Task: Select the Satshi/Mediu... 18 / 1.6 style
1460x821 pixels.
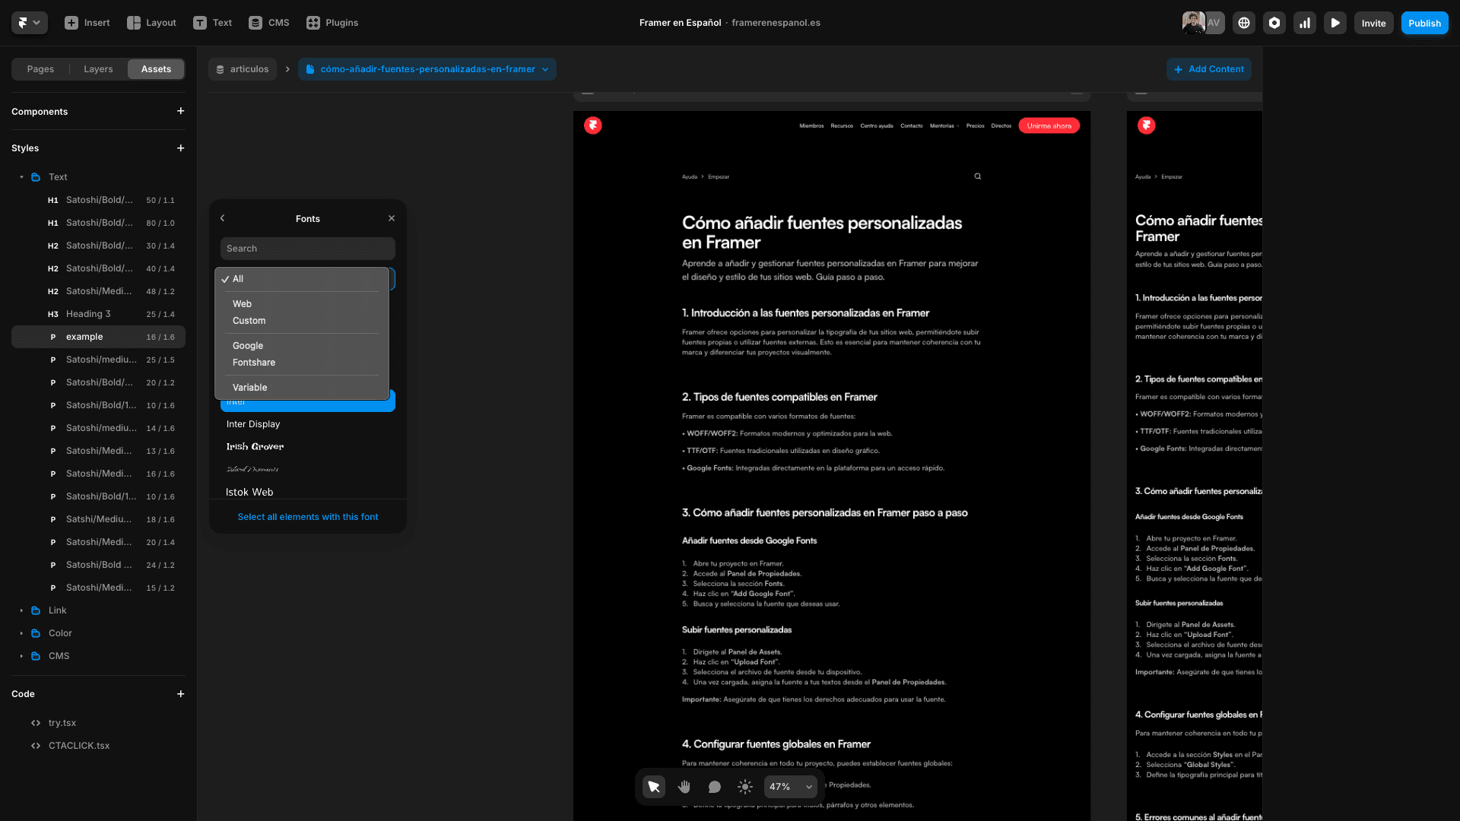Action: click(x=98, y=519)
